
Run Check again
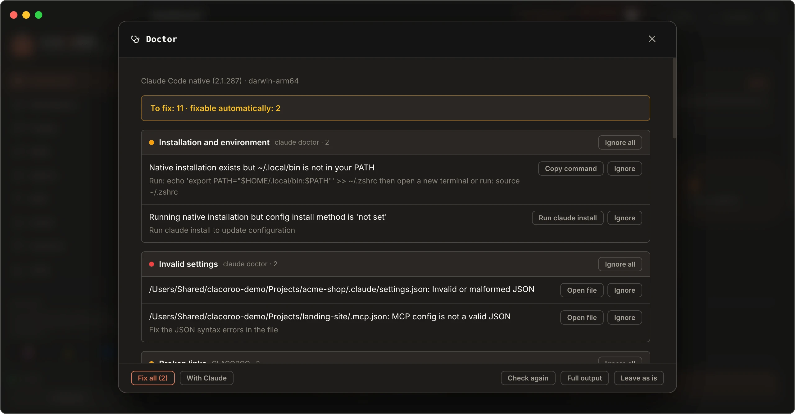pos(528,378)
